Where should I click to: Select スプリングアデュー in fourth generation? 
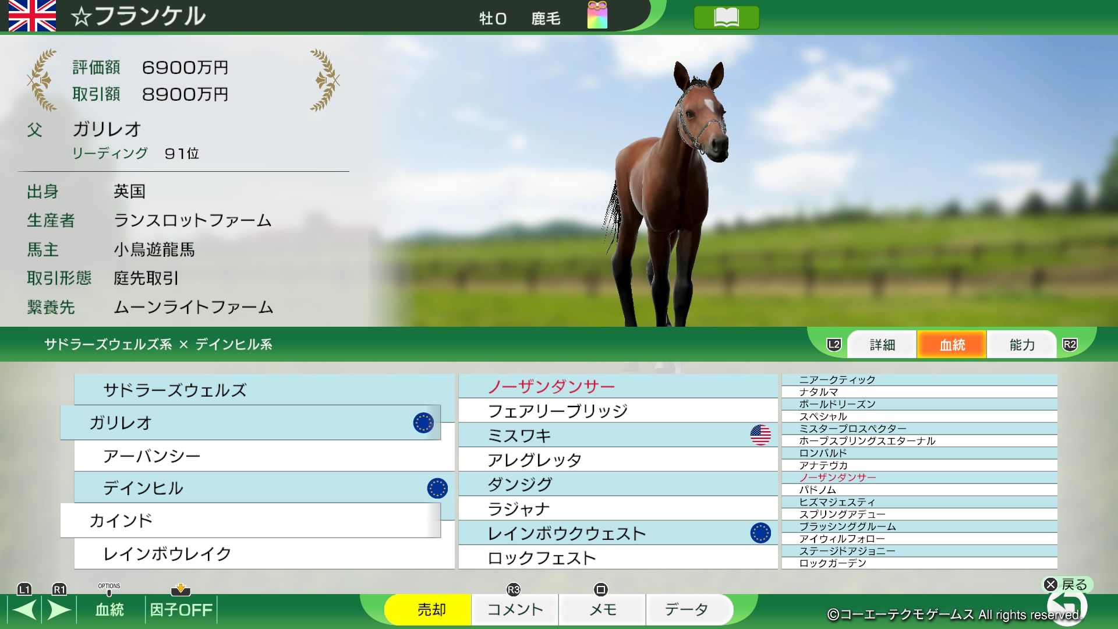coord(919,514)
